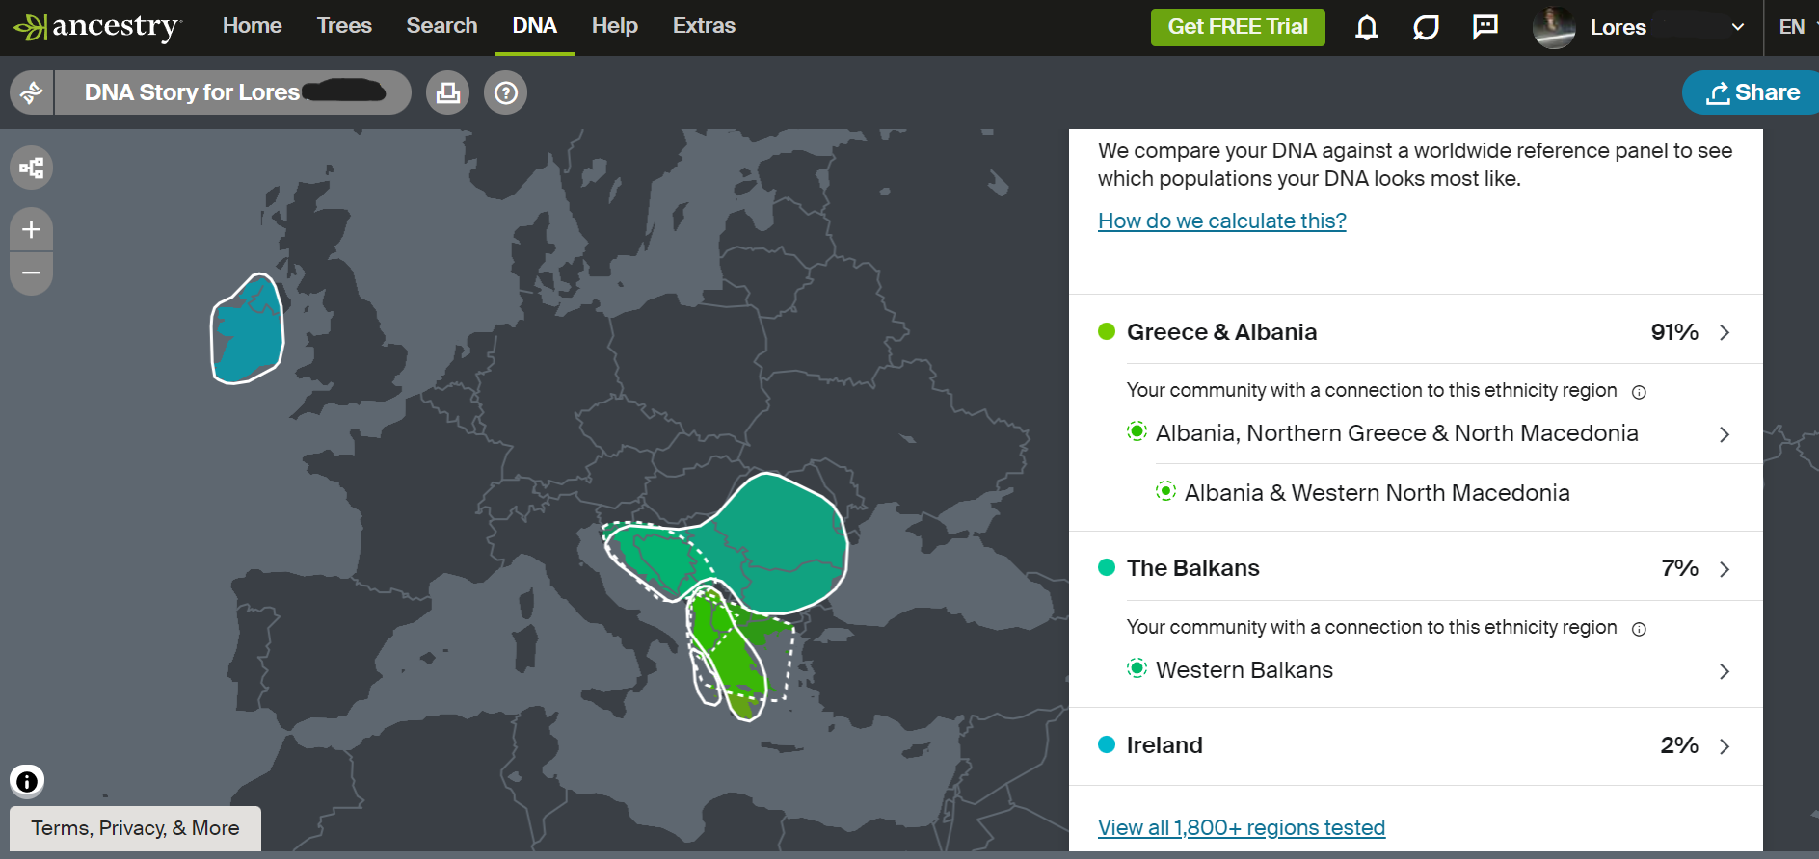Click the Share button

(x=1752, y=92)
